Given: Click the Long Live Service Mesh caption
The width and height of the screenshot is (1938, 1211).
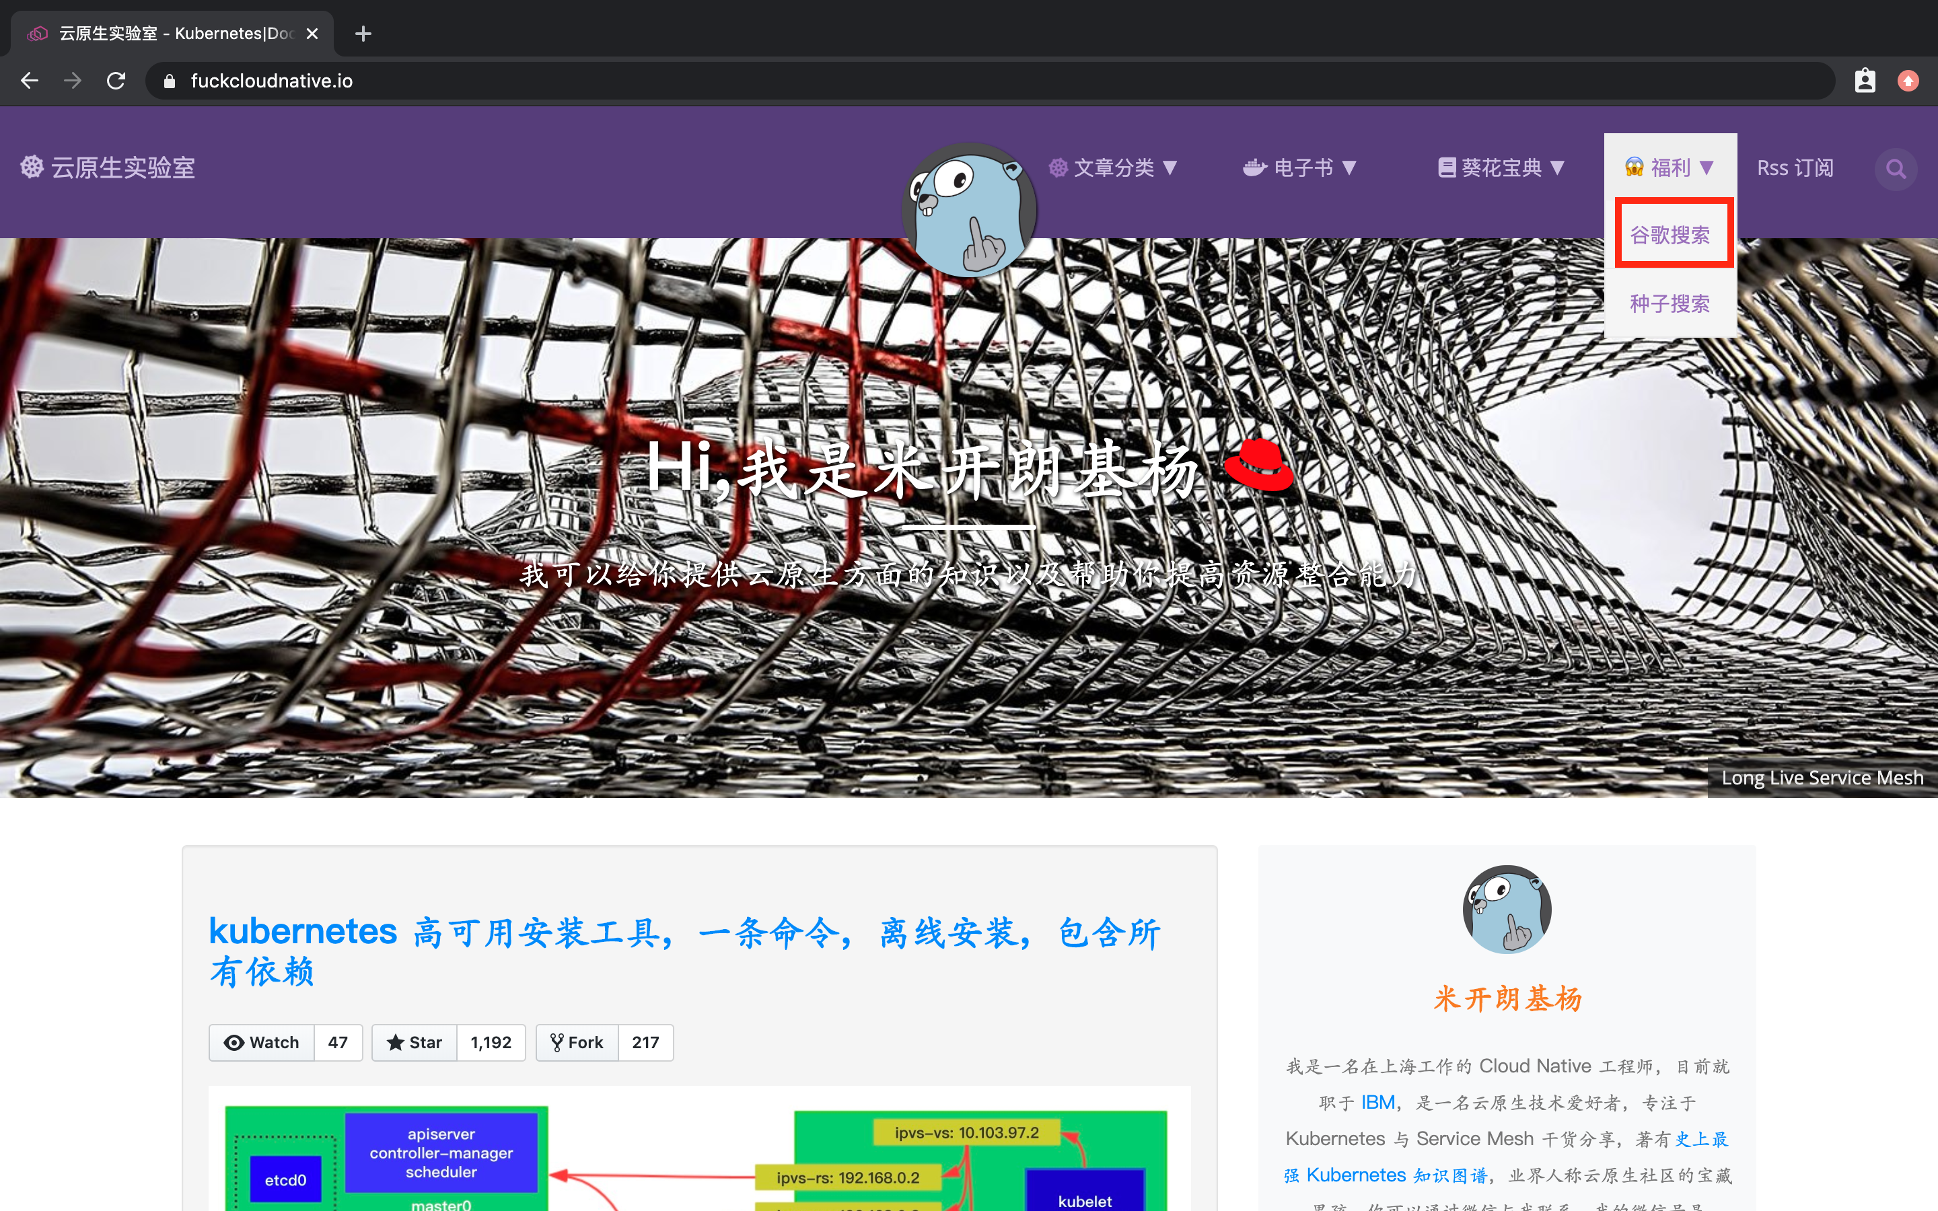Looking at the screenshot, I should tap(1822, 778).
